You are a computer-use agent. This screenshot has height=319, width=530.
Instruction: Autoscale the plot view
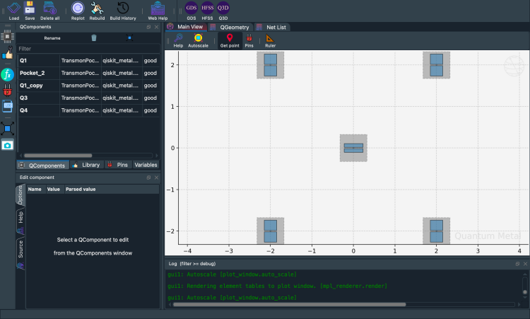pyautogui.click(x=198, y=40)
